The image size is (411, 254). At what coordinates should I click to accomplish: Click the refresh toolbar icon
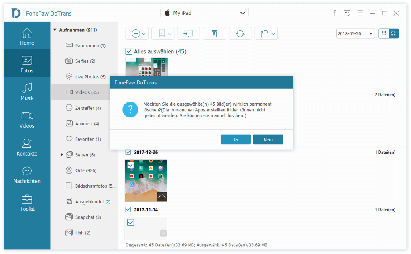coord(240,34)
